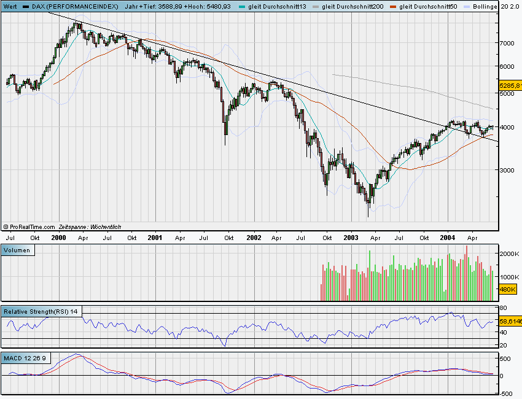This screenshot has height=399, width=522.
Task: Select the gleit Durchschnitt13 legend label
Action: (x=277, y=6)
